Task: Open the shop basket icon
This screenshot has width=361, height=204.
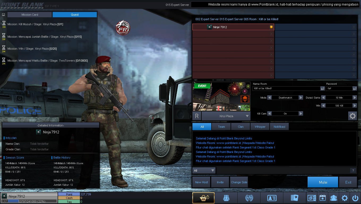Action: (x=203, y=198)
